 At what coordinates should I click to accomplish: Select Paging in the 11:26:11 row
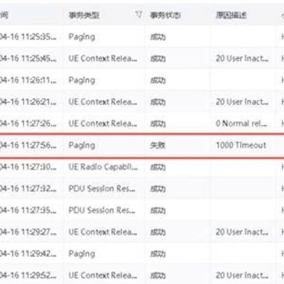tap(82, 80)
